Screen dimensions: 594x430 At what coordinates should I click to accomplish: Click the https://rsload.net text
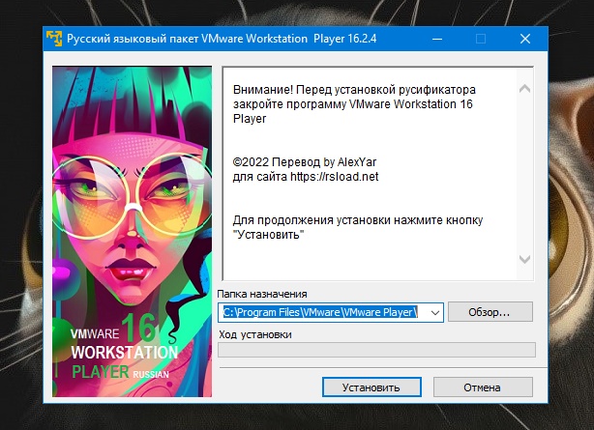click(334, 177)
